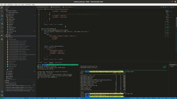
Task: Click the git branch name in status bar
Action: [14, 98]
